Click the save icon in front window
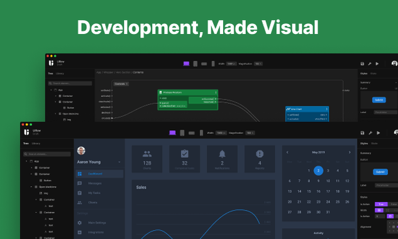The image size is (398, 239). [x=362, y=133]
